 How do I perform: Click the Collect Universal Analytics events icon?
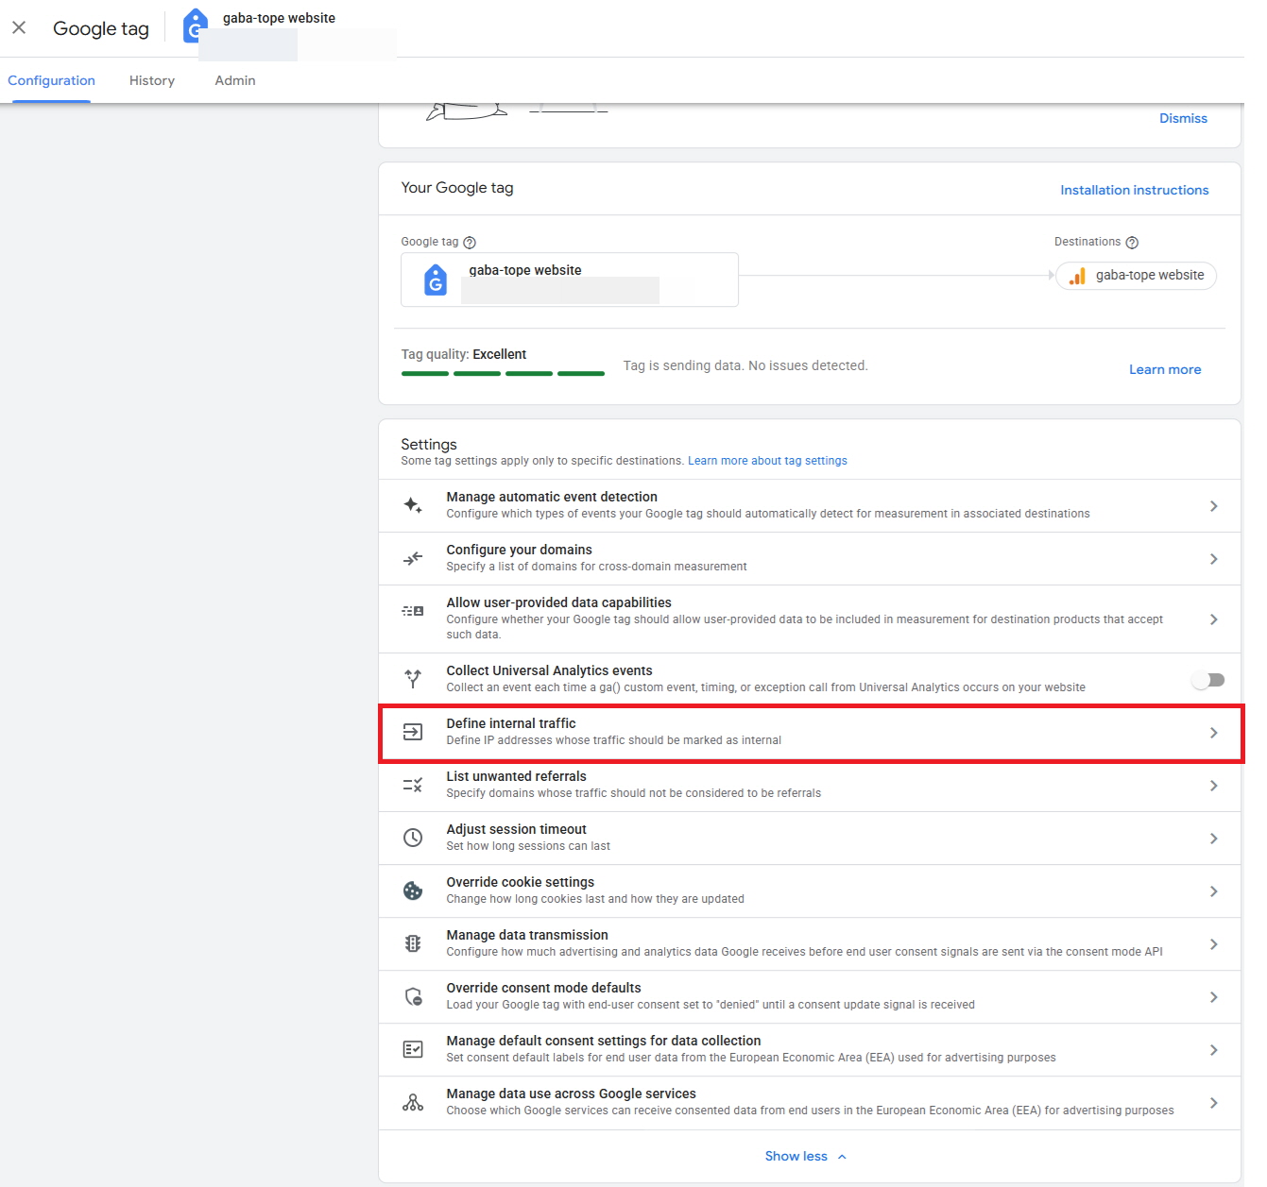click(413, 678)
